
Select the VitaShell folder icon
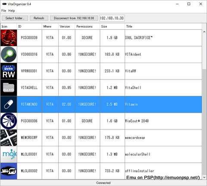[9, 88]
